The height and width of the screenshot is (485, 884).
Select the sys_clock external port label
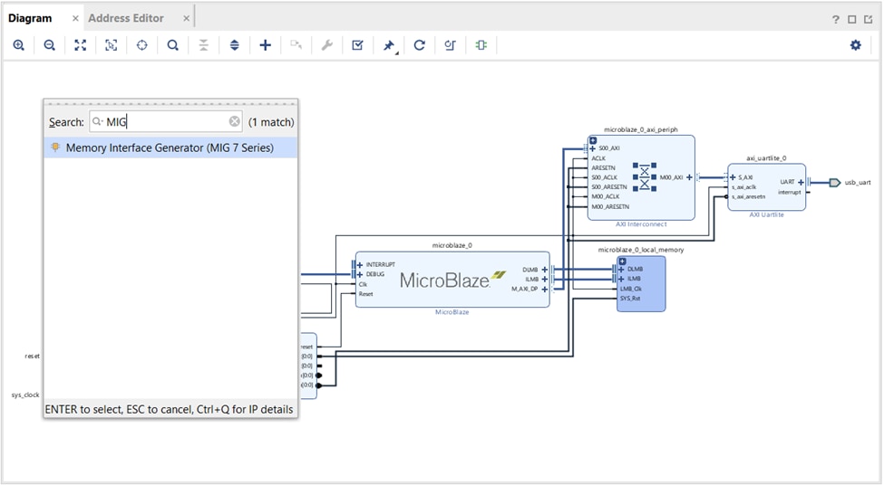point(25,395)
